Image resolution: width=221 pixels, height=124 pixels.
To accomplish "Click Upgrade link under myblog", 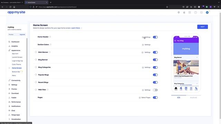I will [22, 34].
